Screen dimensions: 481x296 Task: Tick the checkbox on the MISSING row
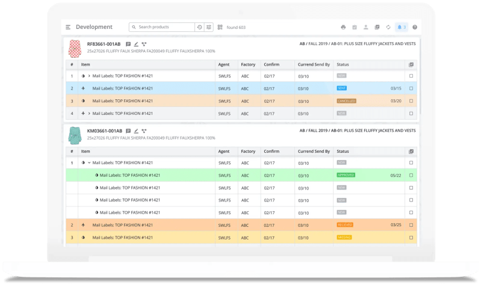[411, 238]
